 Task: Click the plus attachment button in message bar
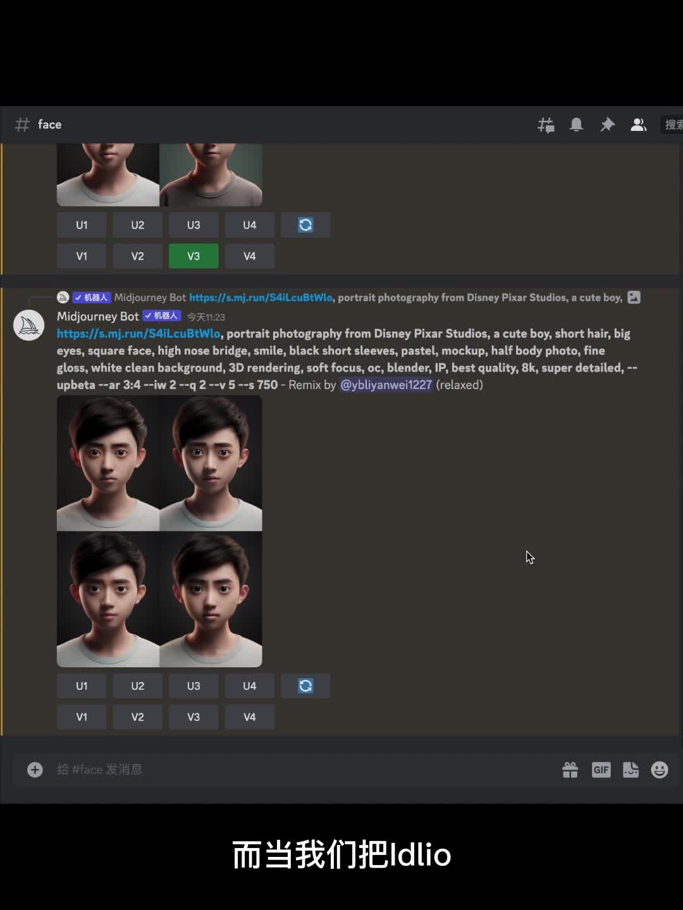pos(35,769)
